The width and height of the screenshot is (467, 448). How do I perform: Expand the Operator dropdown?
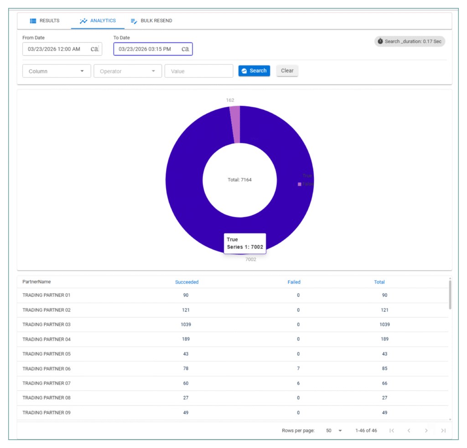pos(128,71)
